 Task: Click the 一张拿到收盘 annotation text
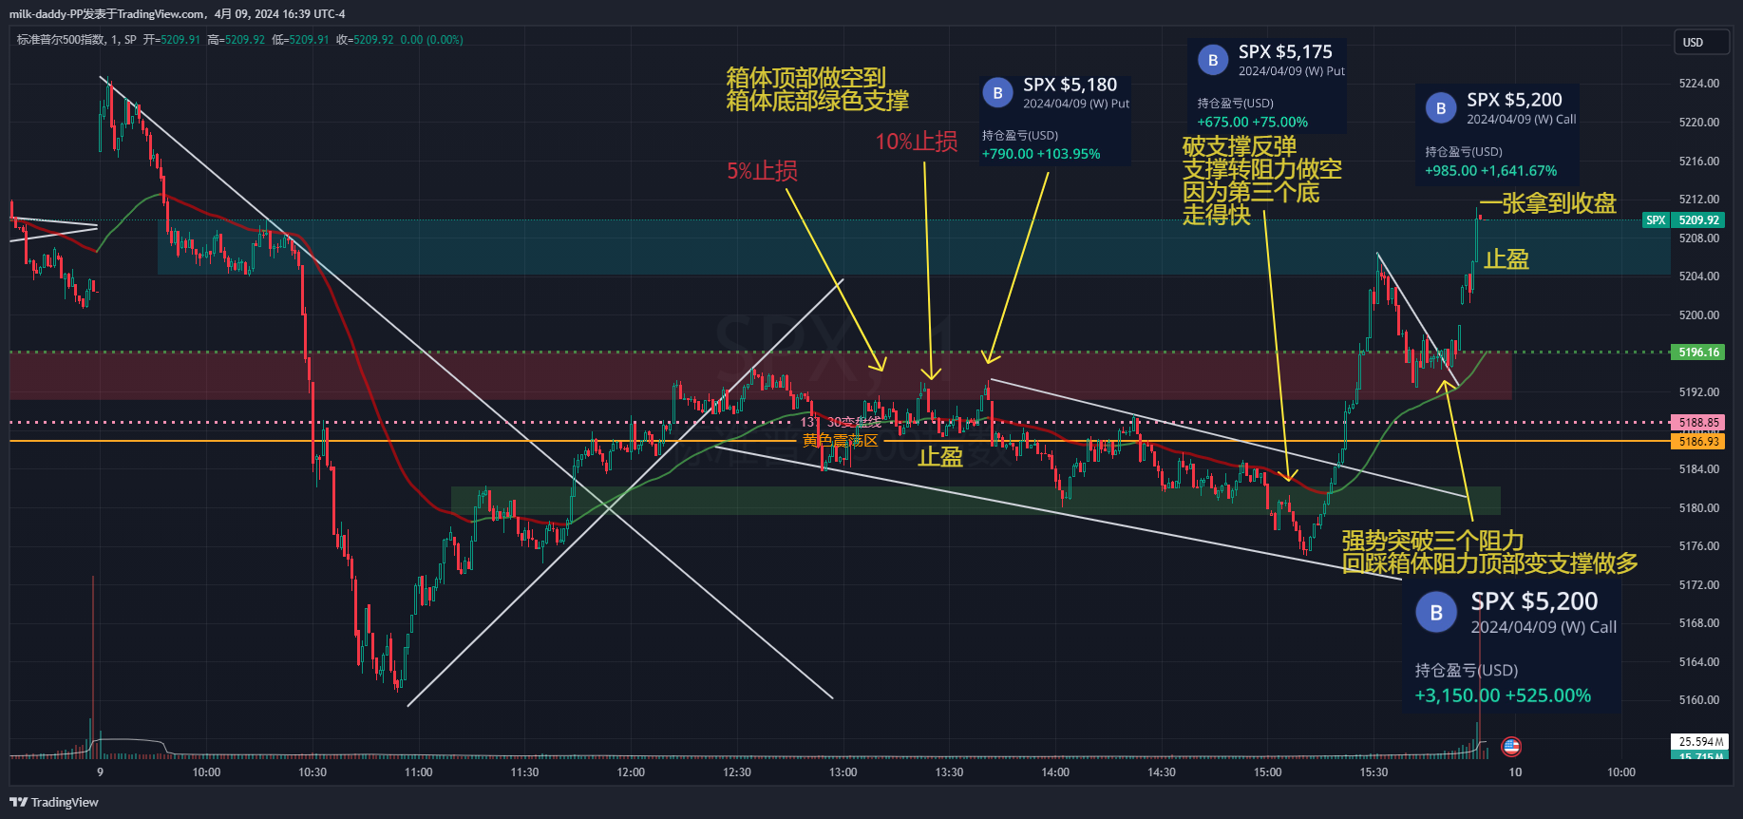[1547, 203]
